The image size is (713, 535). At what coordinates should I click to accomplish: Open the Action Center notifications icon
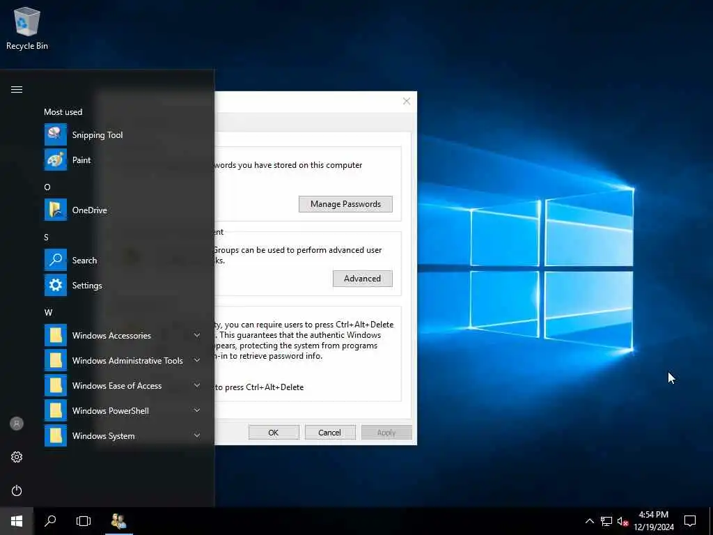[690, 521]
